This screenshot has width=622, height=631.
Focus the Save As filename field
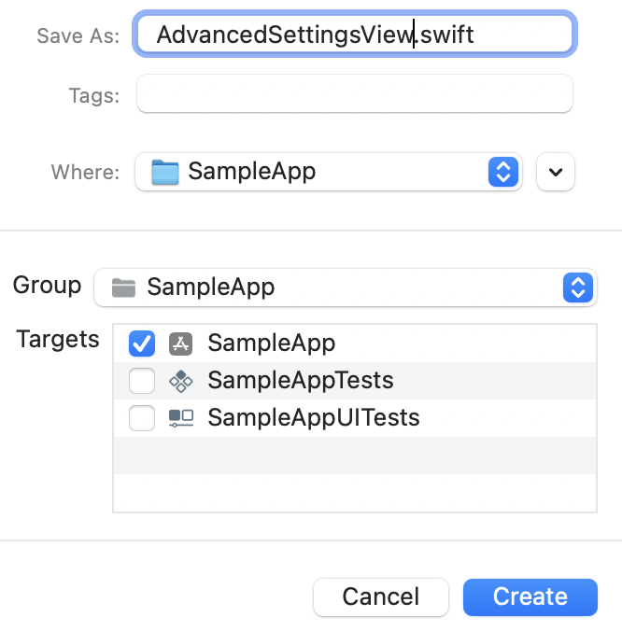[355, 35]
